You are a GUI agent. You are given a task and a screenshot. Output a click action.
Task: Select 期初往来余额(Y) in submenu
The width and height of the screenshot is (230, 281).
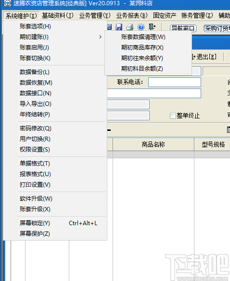[148, 58]
